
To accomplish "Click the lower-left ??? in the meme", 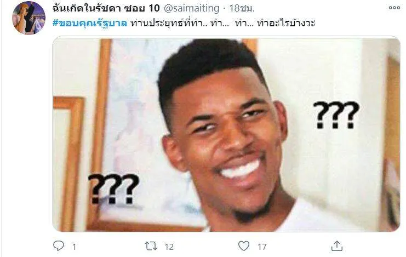I will (x=113, y=189).
